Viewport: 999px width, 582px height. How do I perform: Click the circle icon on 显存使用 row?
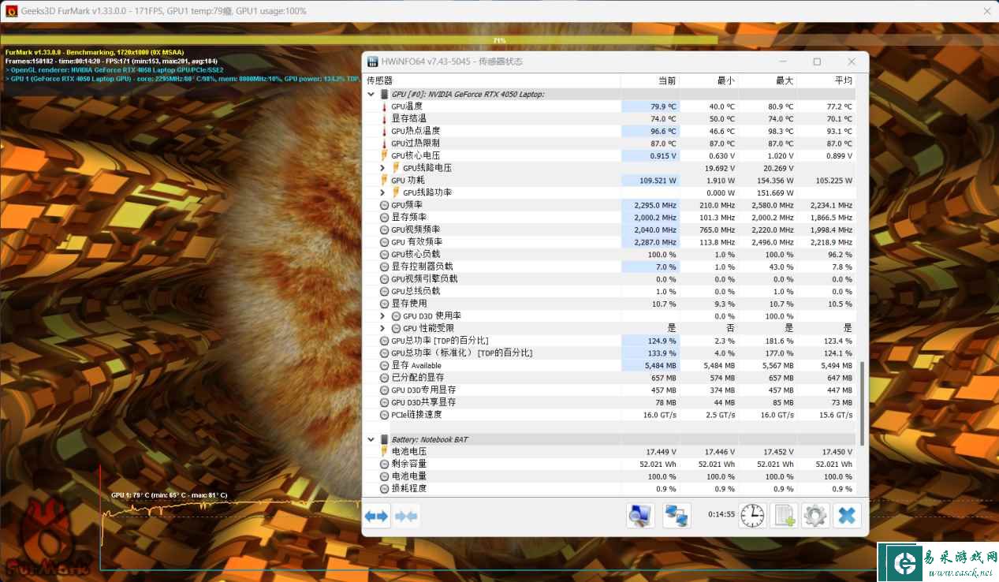[385, 304]
